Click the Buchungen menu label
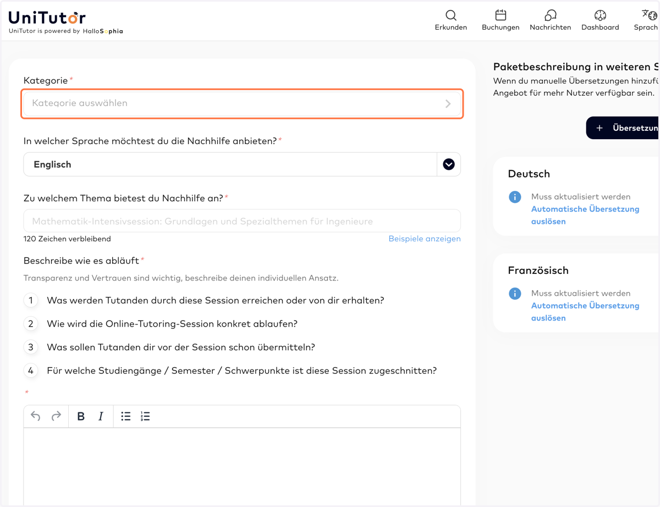The image size is (660, 507). (501, 27)
